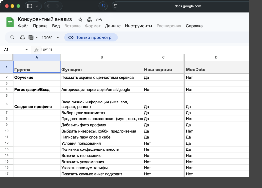Image resolution: width=262 pixels, height=188 pixels.
Task: Click the select-all corner box
Action: click(x=6, y=57)
